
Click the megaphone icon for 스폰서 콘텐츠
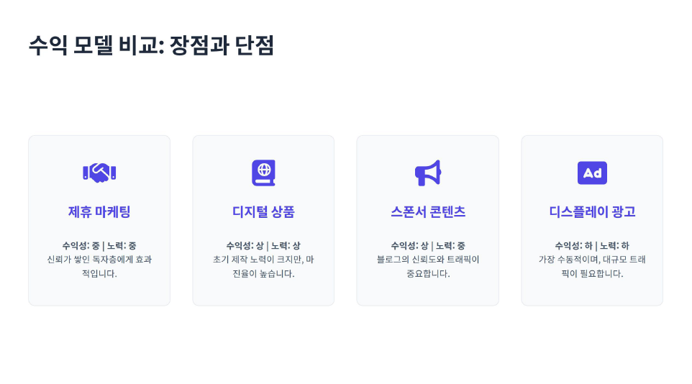click(x=427, y=173)
